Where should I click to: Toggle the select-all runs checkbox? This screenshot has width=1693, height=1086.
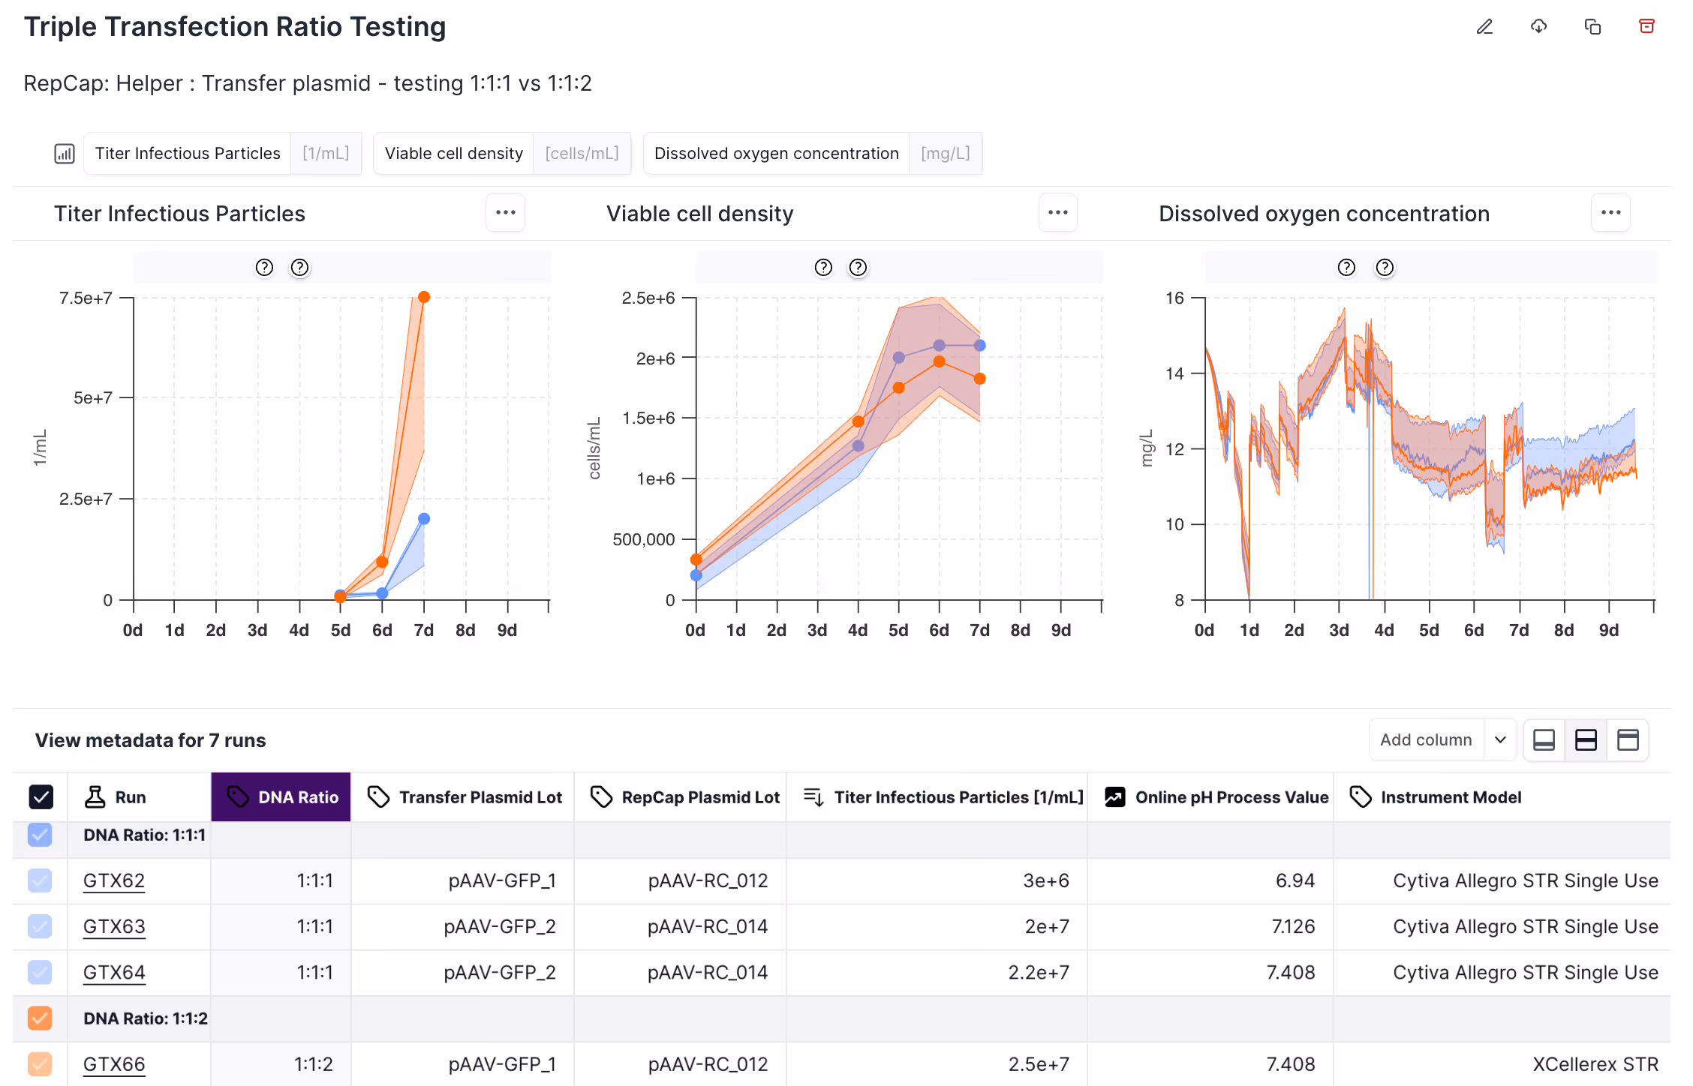[41, 797]
